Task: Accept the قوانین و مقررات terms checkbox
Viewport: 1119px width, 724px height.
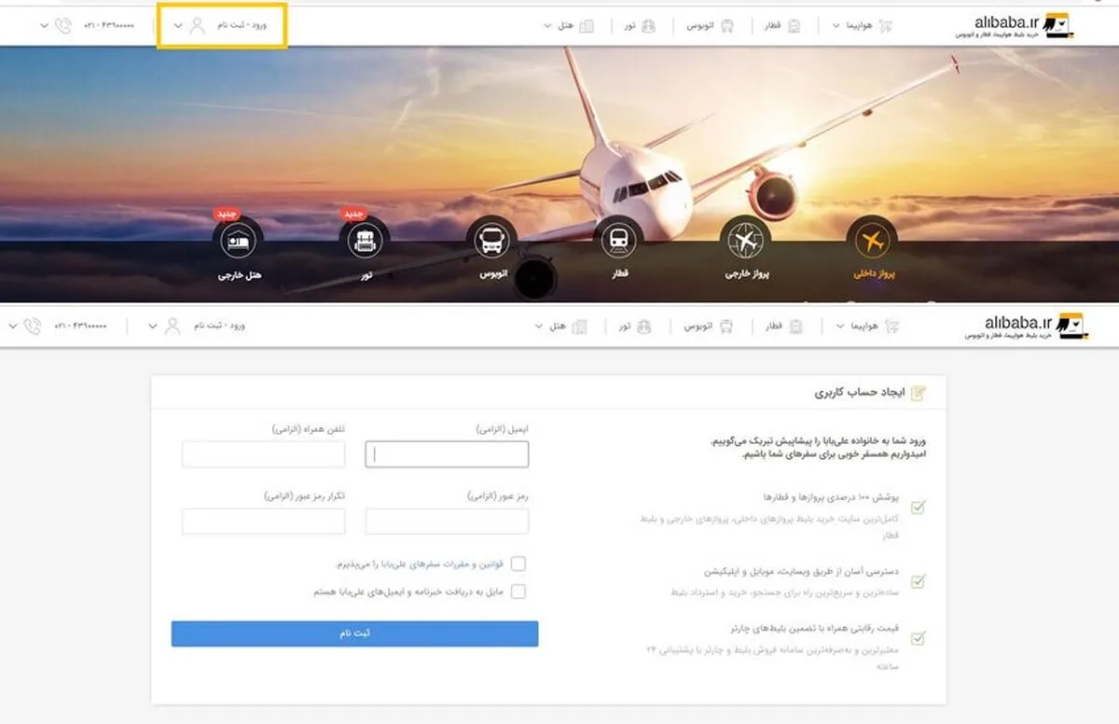Action: coord(518,564)
